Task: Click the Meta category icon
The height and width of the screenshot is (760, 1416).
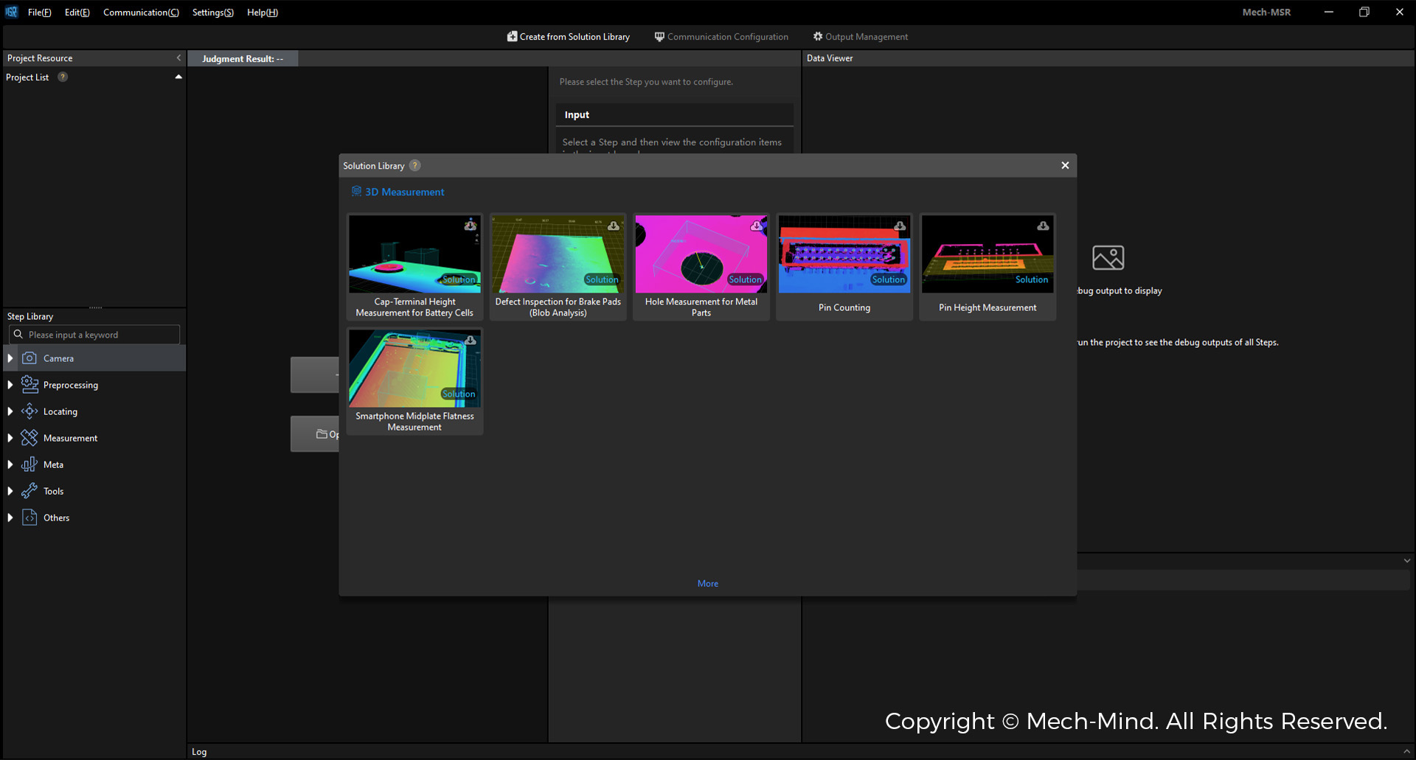Action: [29, 464]
